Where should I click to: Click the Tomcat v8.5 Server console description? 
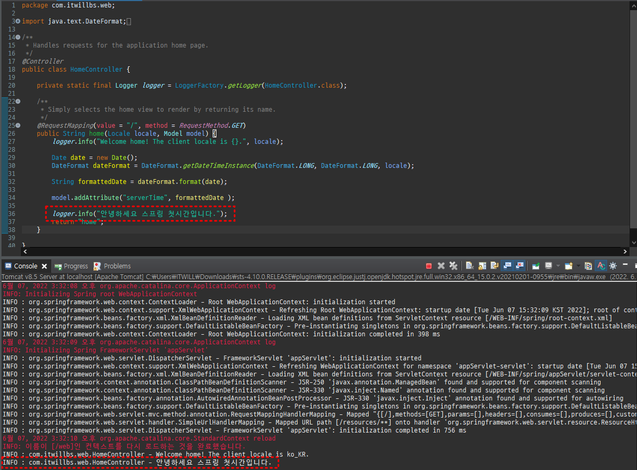pyautogui.click(x=318, y=277)
